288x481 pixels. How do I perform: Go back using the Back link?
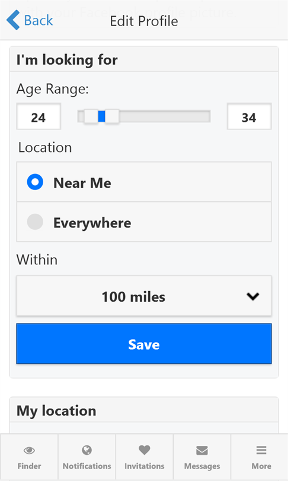pos(39,20)
